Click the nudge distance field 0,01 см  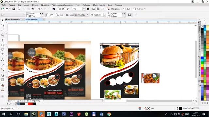click(x=99, y=15)
